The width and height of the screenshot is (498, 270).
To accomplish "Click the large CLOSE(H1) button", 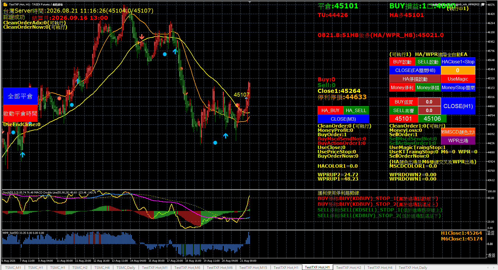I will pyautogui.click(x=458, y=106).
